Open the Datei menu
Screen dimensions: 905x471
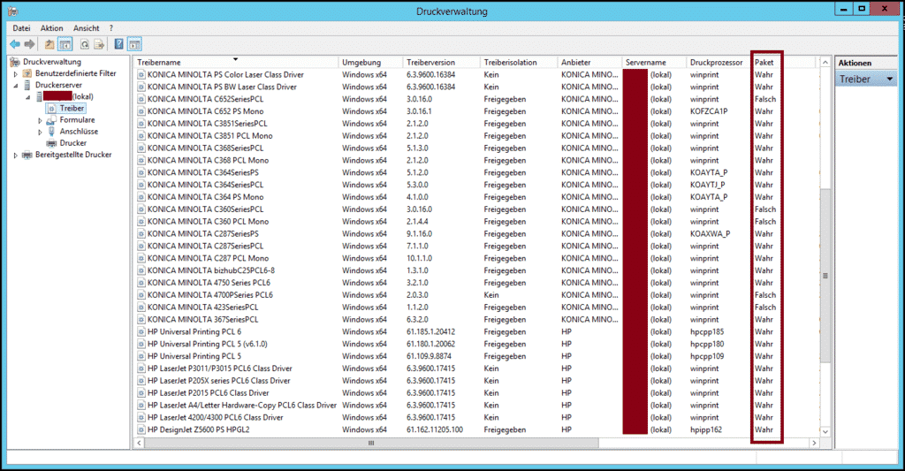pyautogui.click(x=21, y=27)
